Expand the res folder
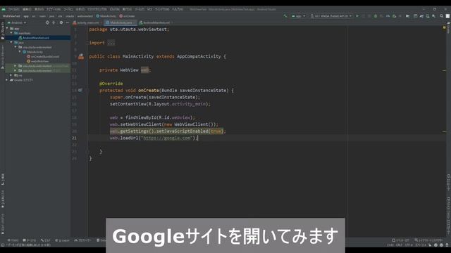The image size is (451, 253). pos(11,75)
